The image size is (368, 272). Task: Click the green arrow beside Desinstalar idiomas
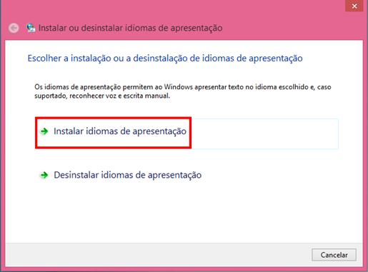pos(44,175)
